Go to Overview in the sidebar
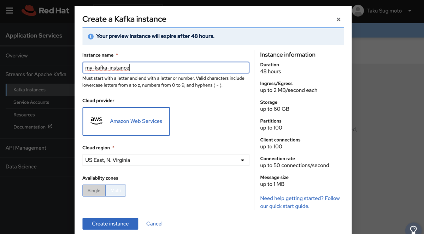This screenshot has height=234, width=424. click(17, 55)
